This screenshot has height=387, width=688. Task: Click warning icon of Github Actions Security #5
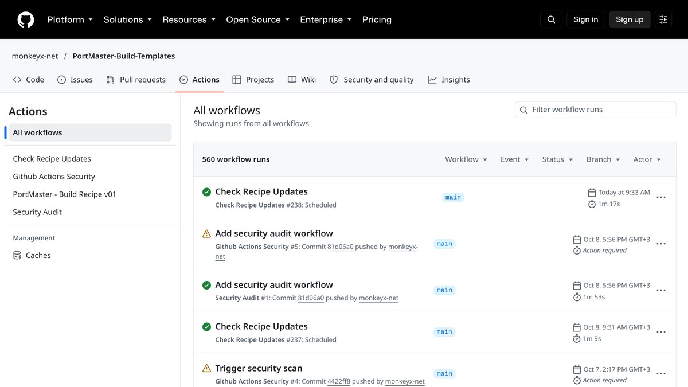point(206,233)
